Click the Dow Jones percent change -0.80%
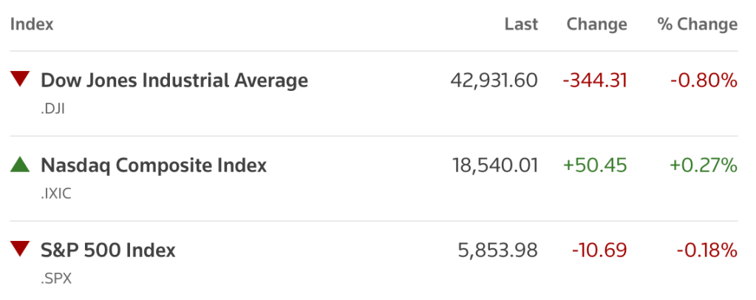The width and height of the screenshot is (756, 300). (704, 80)
